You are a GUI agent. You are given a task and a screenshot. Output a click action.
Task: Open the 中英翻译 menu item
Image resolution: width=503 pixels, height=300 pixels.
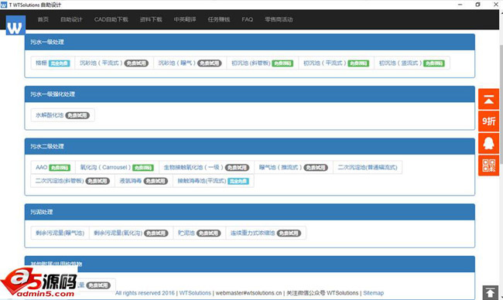click(x=185, y=19)
